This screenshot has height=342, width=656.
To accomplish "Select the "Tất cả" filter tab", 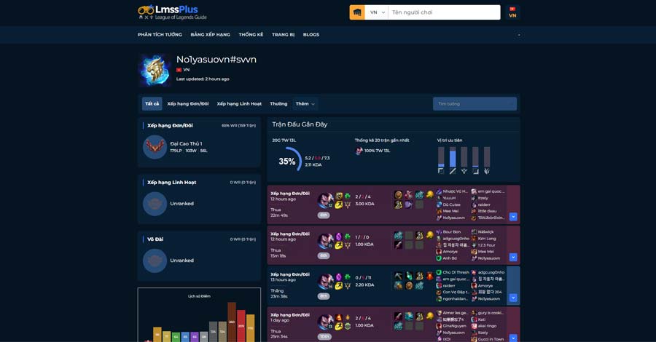I will pyautogui.click(x=152, y=104).
